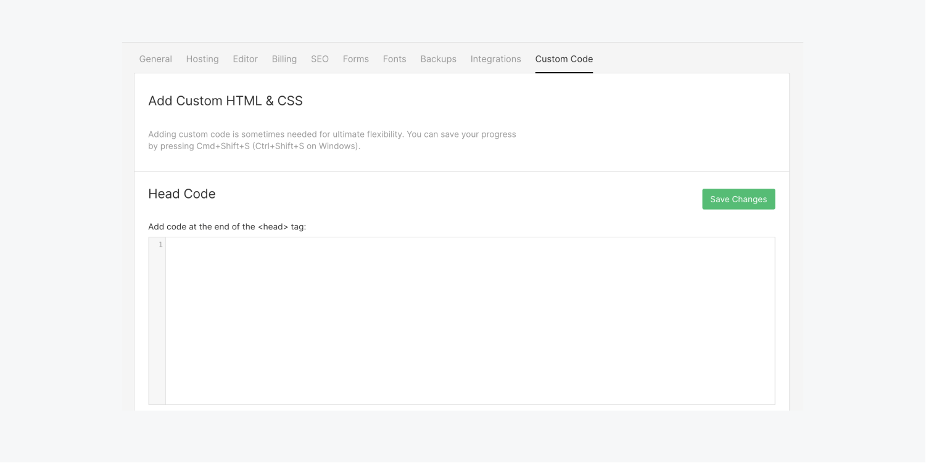Click line number 1 in the code gutter
This screenshot has width=926, height=463.
160,245
